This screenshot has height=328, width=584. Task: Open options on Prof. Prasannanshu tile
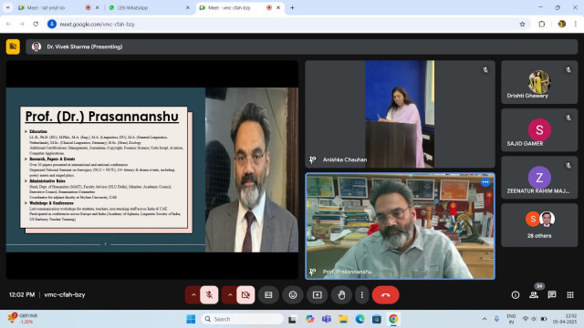[485, 182]
